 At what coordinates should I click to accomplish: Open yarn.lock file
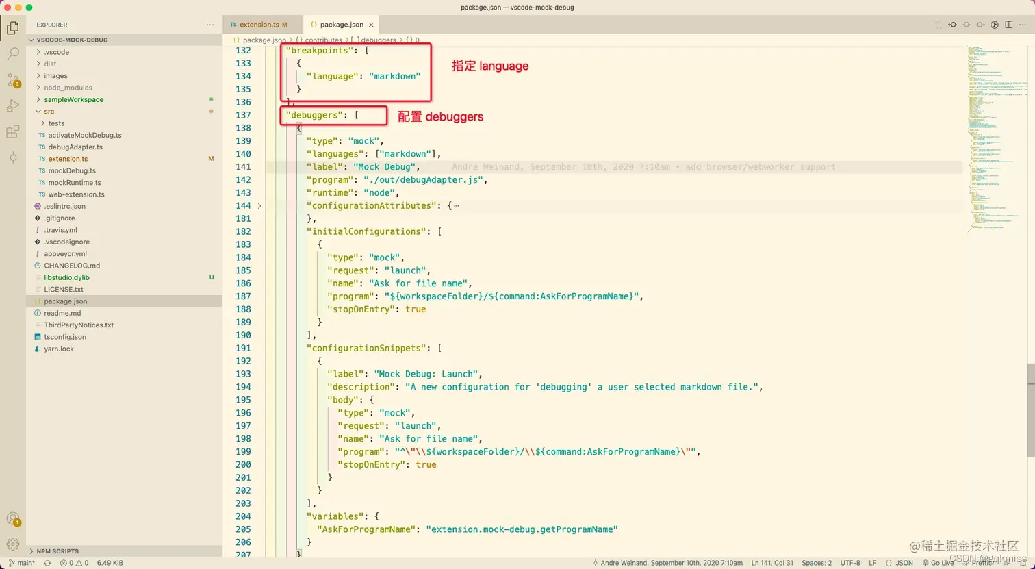pyautogui.click(x=124, y=349)
